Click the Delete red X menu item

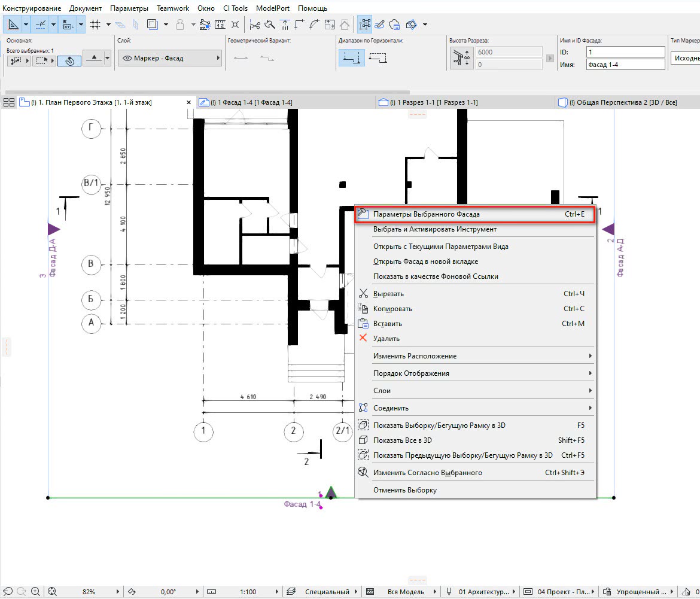click(386, 339)
